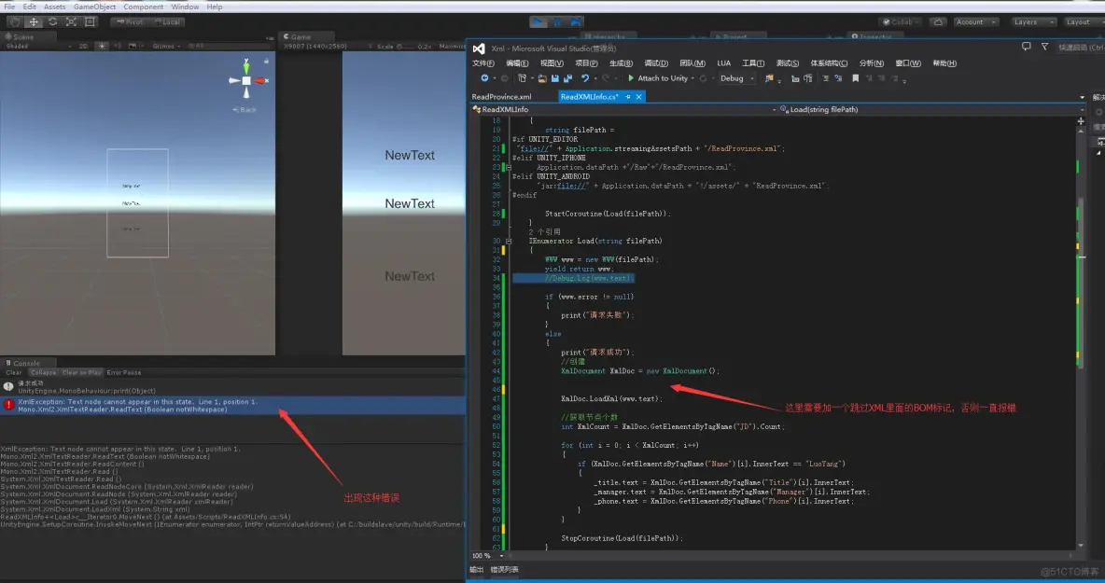Open the 错误列表 panel tab
Screen dimensions: 1105x583
505,570
